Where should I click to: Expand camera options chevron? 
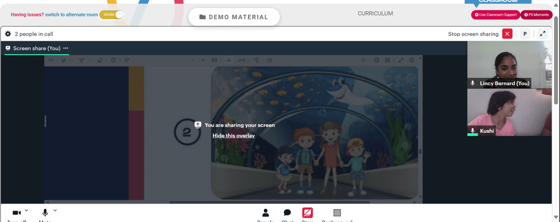click(x=26, y=210)
